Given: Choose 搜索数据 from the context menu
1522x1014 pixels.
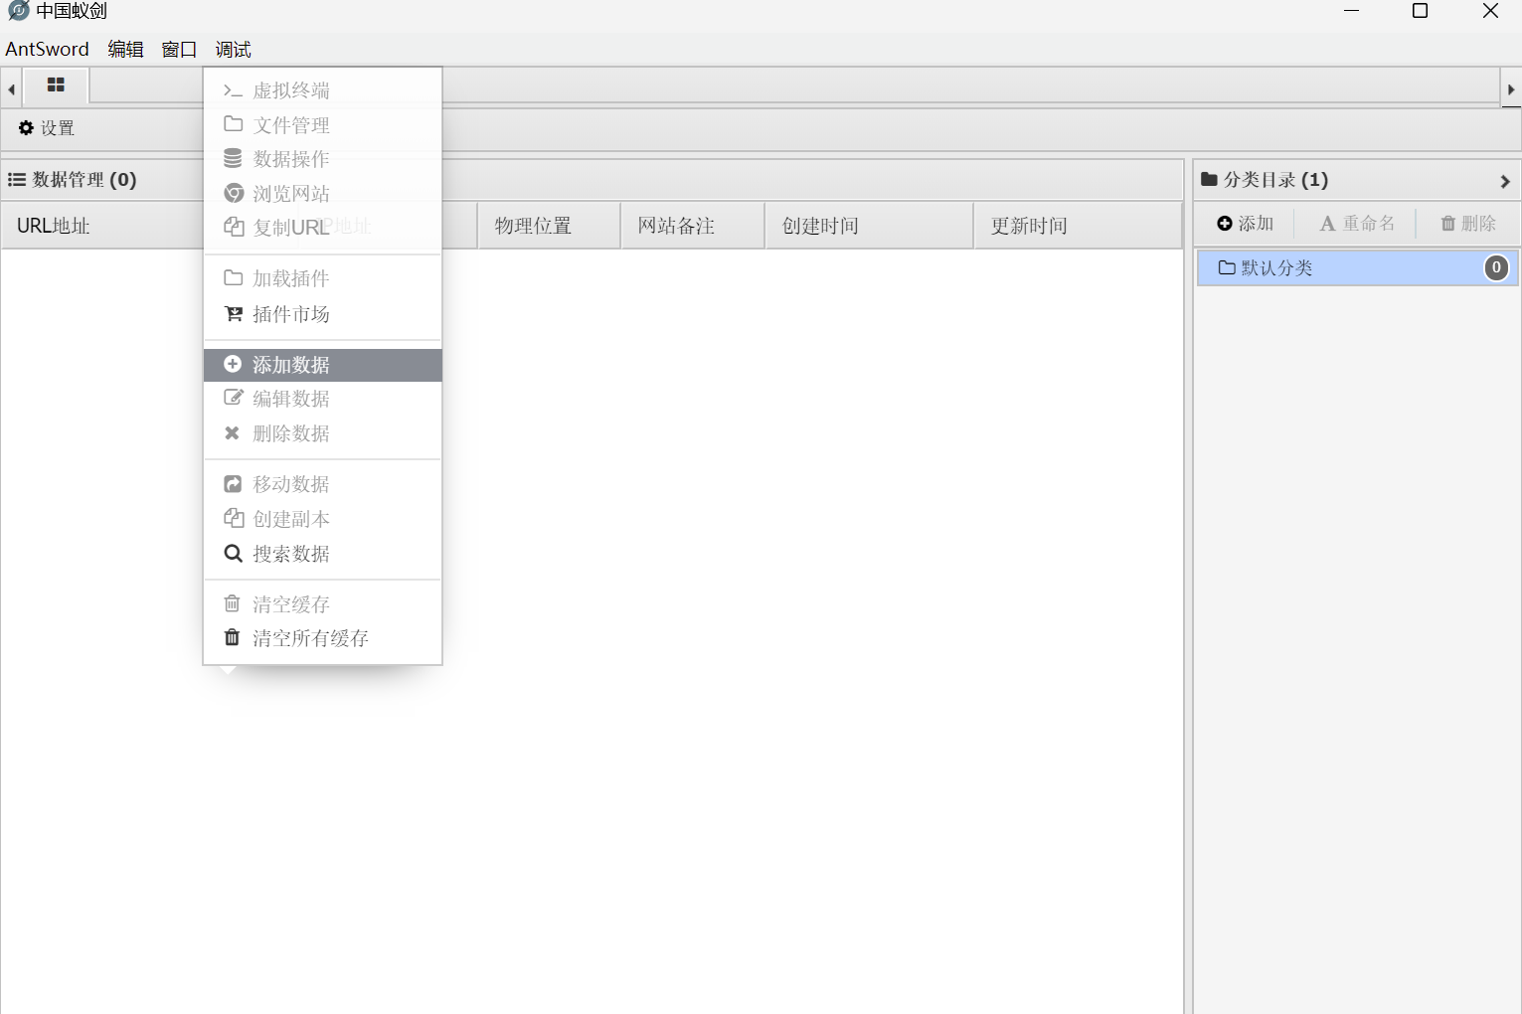Looking at the screenshot, I should click(x=323, y=554).
